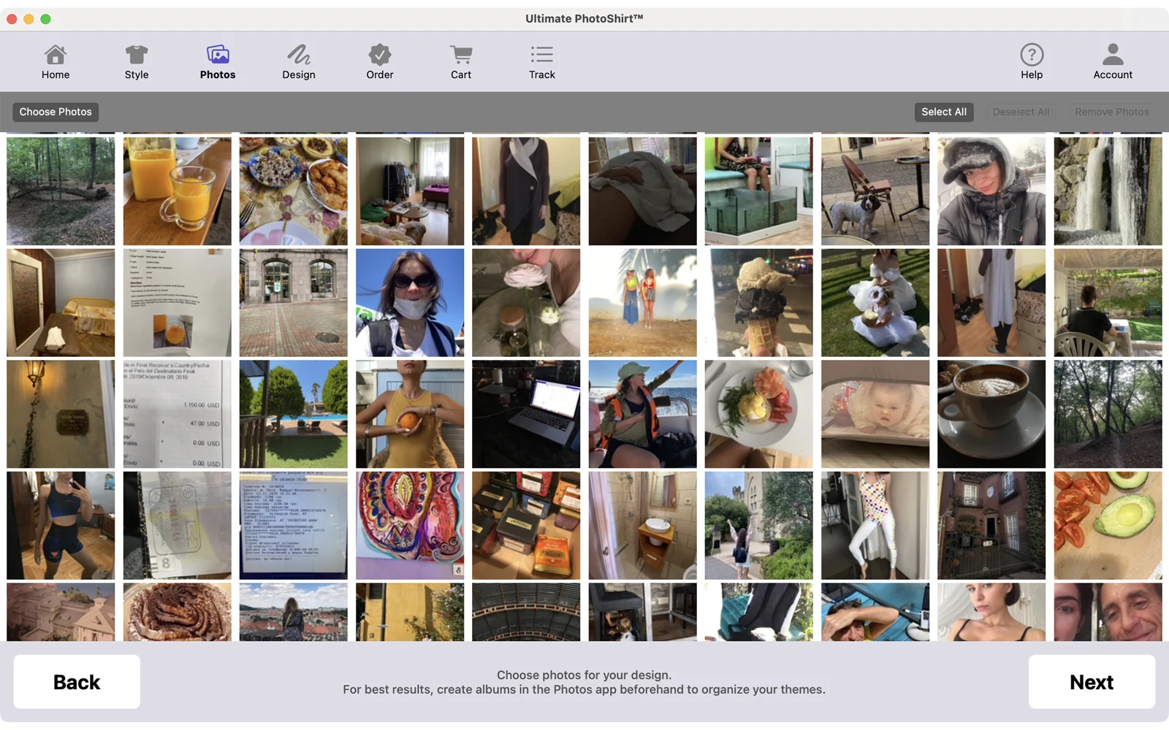Select the mirror selfie in sportswear photo
This screenshot has height=730, width=1169.
(x=61, y=526)
